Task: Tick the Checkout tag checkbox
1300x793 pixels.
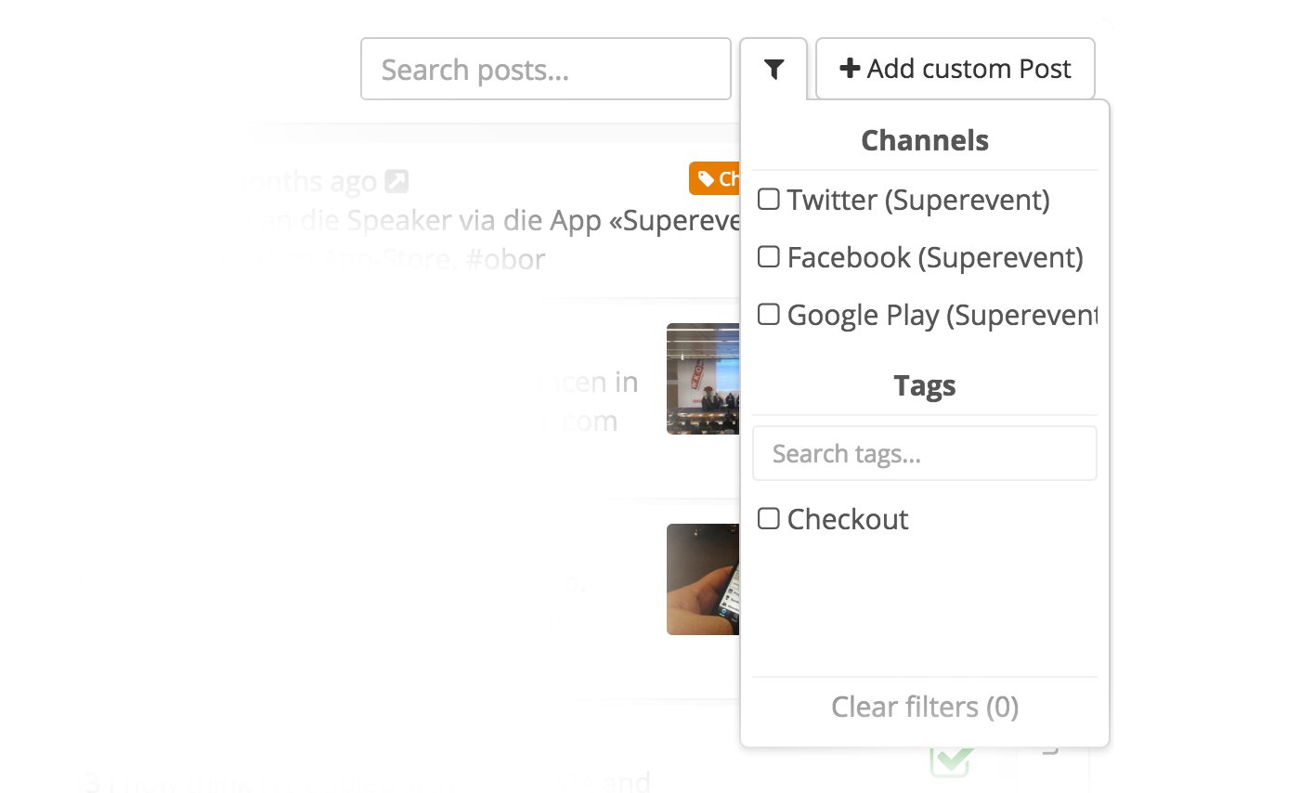Action: point(768,518)
